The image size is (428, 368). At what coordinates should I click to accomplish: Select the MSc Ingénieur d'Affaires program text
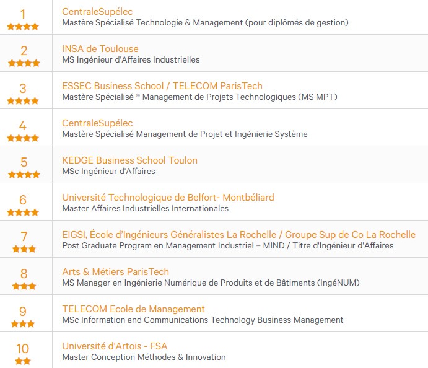tap(108, 171)
